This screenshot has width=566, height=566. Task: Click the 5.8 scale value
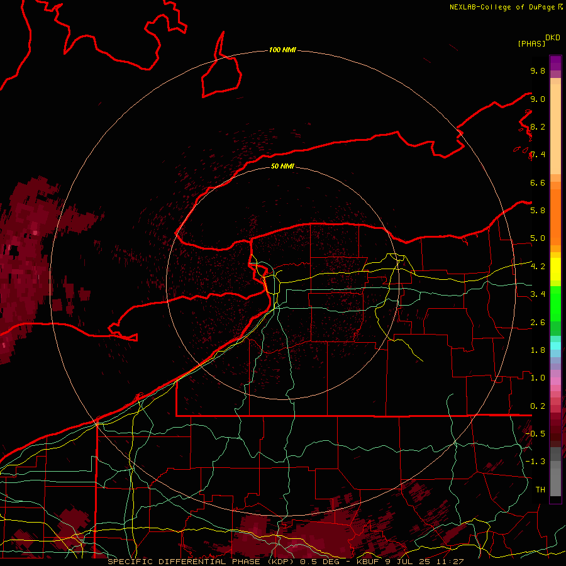(538, 211)
